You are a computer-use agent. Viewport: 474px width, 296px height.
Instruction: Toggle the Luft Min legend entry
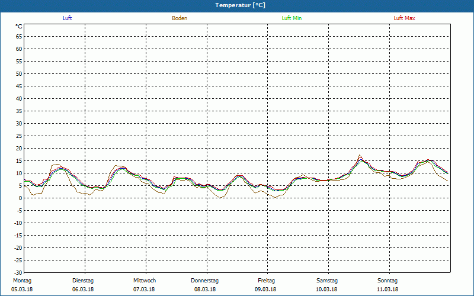[x=291, y=18]
